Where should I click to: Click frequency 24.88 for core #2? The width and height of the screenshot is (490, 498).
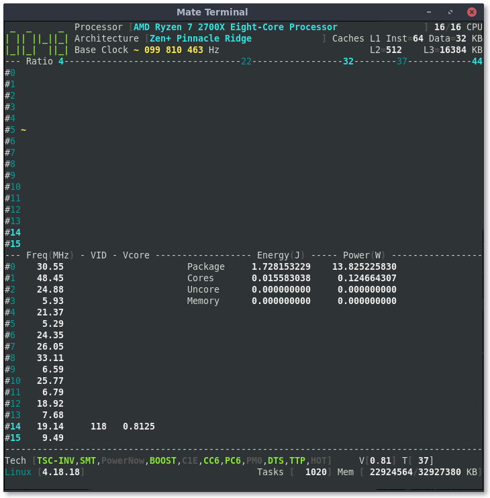50,290
